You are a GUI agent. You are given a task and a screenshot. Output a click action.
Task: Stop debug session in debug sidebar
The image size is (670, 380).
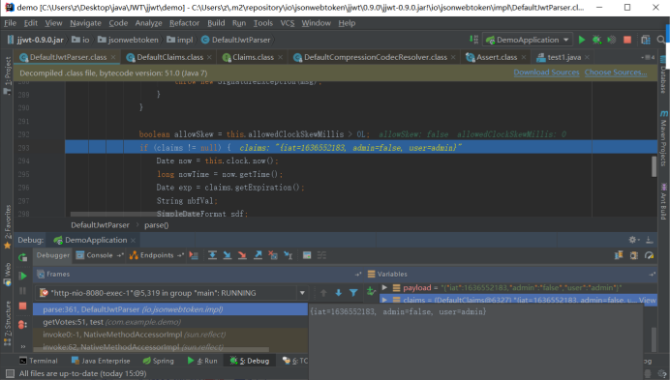click(x=22, y=306)
